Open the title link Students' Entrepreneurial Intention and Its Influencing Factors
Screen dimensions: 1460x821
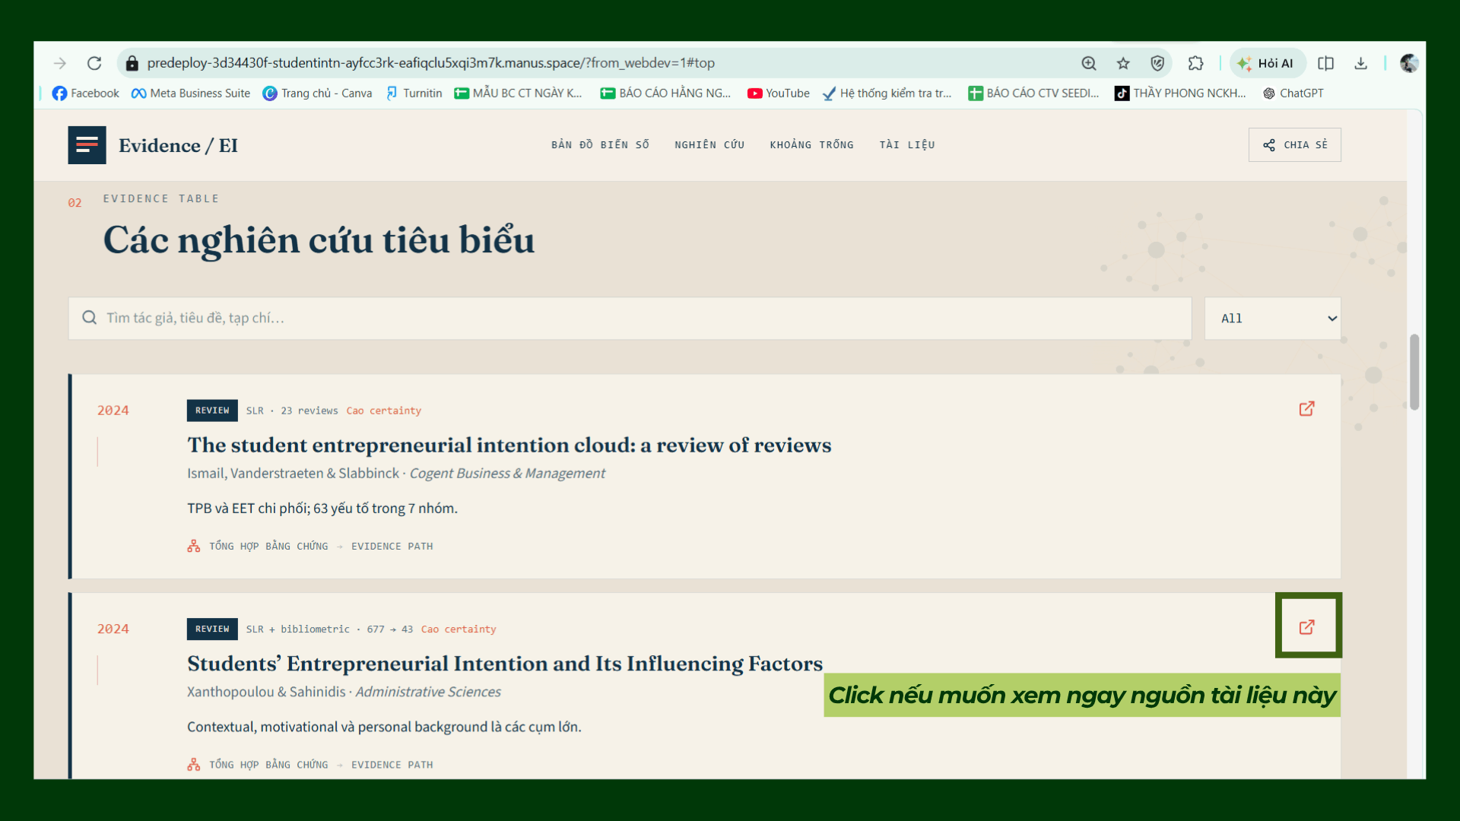505,664
